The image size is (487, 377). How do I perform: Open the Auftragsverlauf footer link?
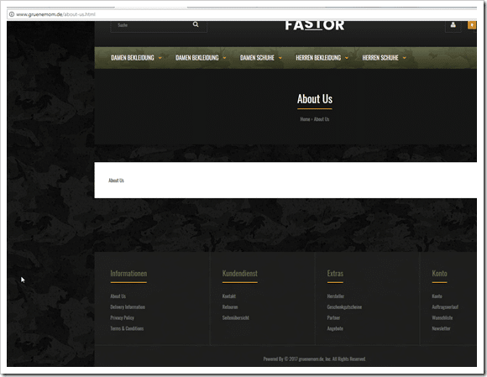(x=445, y=307)
